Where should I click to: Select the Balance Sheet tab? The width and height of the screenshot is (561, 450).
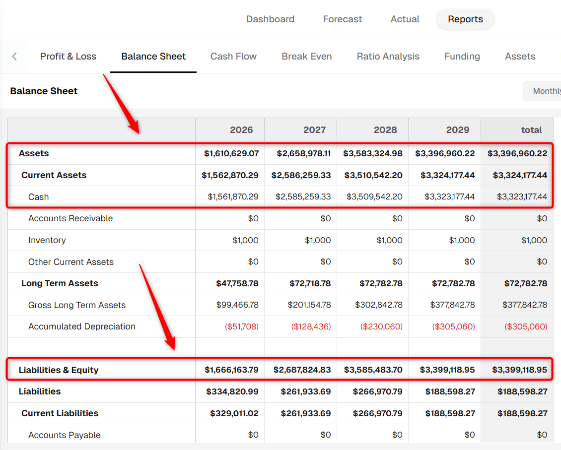(153, 57)
